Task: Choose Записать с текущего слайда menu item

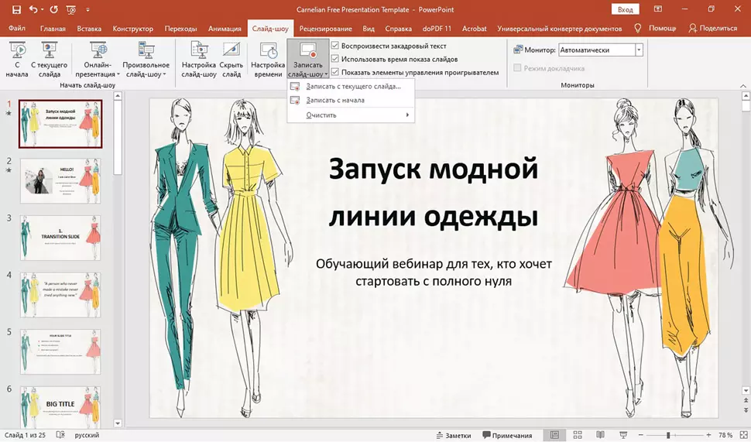Action: [x=353, y=87]
